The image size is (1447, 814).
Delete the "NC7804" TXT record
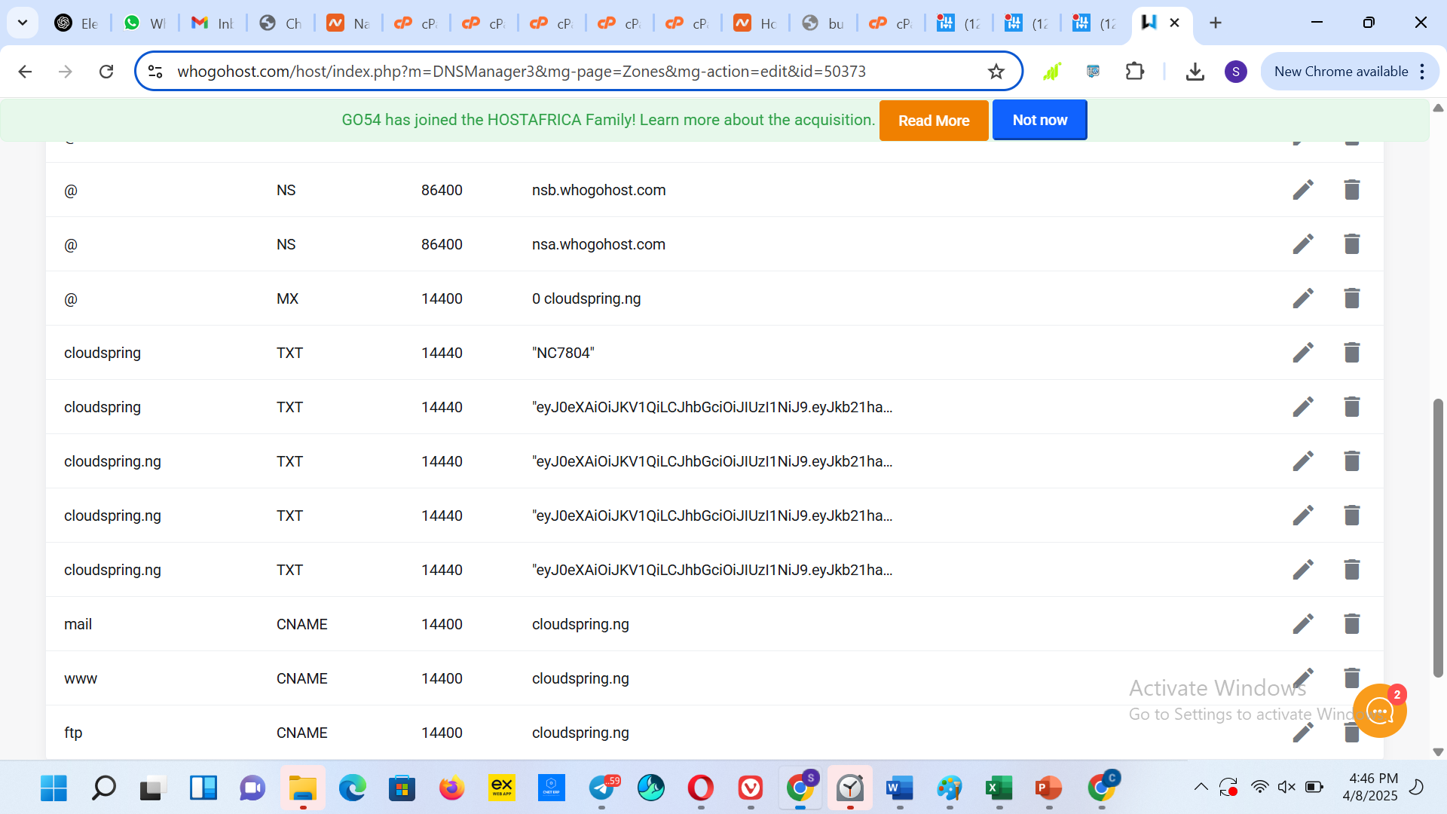coord(1352,353)
